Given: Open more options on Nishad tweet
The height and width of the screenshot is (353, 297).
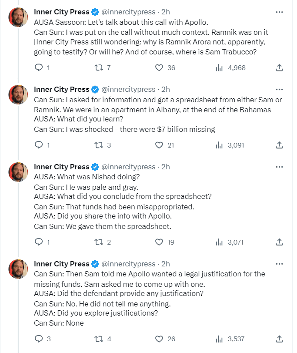Looking at the screenshot, I should pyautogui.click(x=280, y=166).
